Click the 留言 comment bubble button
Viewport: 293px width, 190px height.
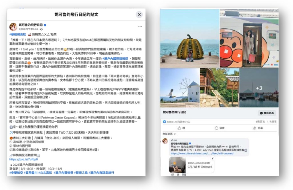(x=220, y=128)
